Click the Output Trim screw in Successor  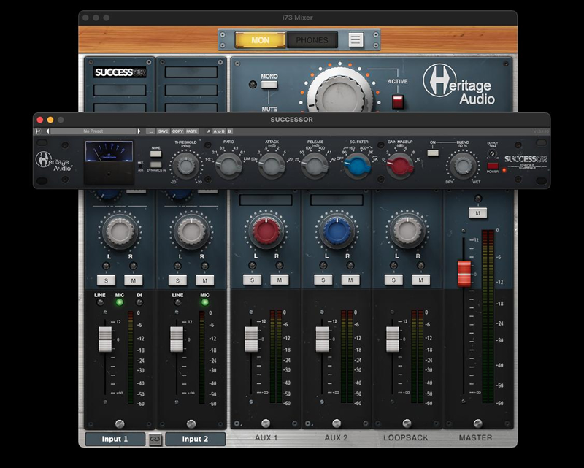pos(492,153)
